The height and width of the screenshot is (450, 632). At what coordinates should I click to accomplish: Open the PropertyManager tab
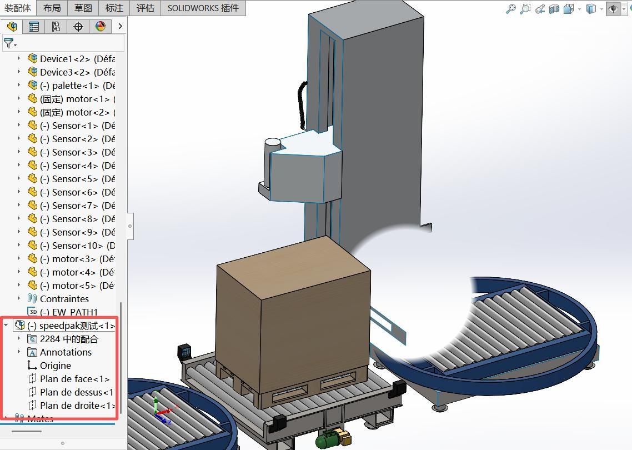[x=34, y=27]
